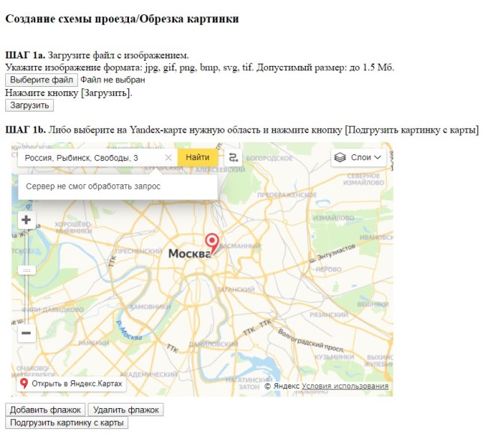Image resolution: width=488 pixels, height=444 pixels.
Task: Click the Выберите файл button
Action: [41, 80]
